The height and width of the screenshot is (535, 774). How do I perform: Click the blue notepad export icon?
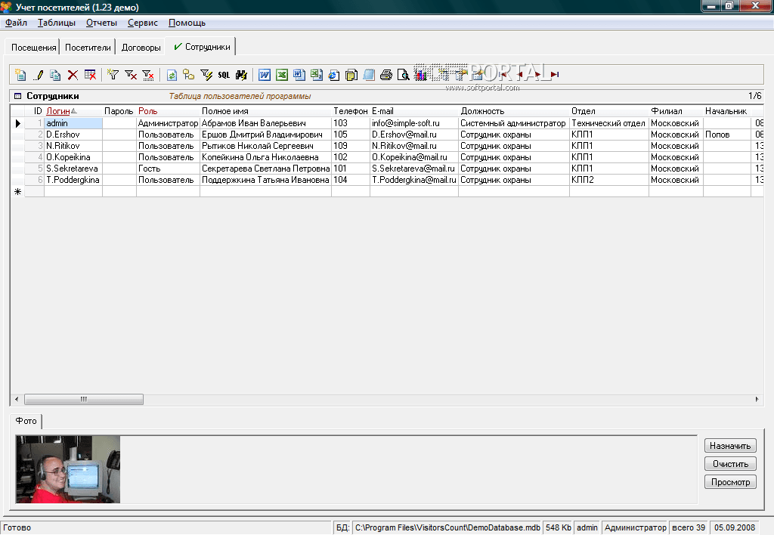click(369, 75)
